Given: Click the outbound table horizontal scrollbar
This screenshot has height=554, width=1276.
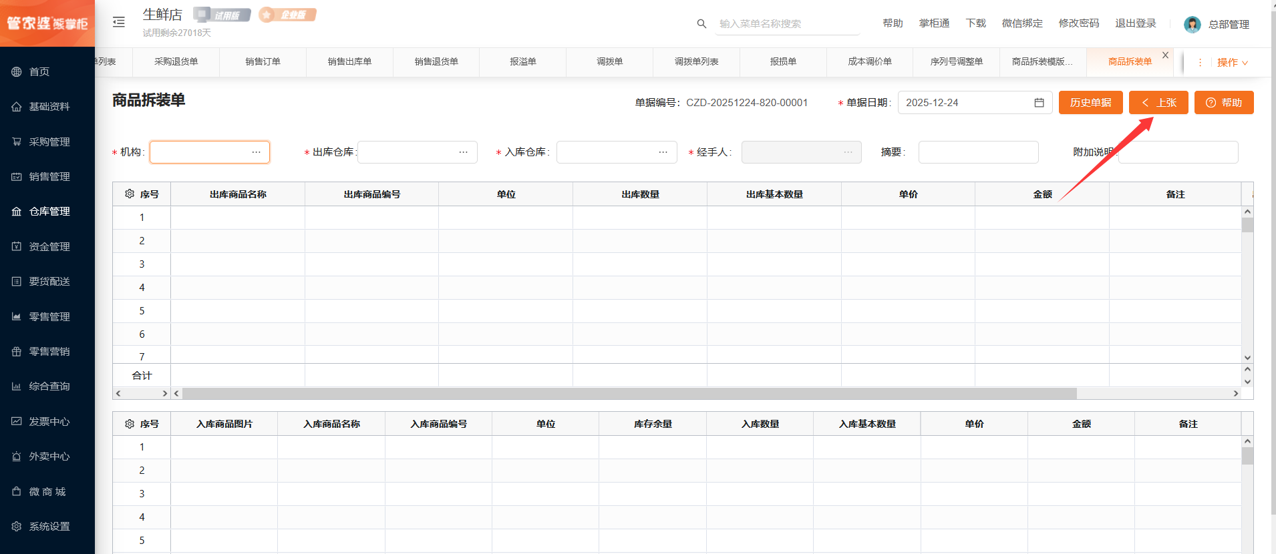Looking at the screenshot, I should point(628,394).
